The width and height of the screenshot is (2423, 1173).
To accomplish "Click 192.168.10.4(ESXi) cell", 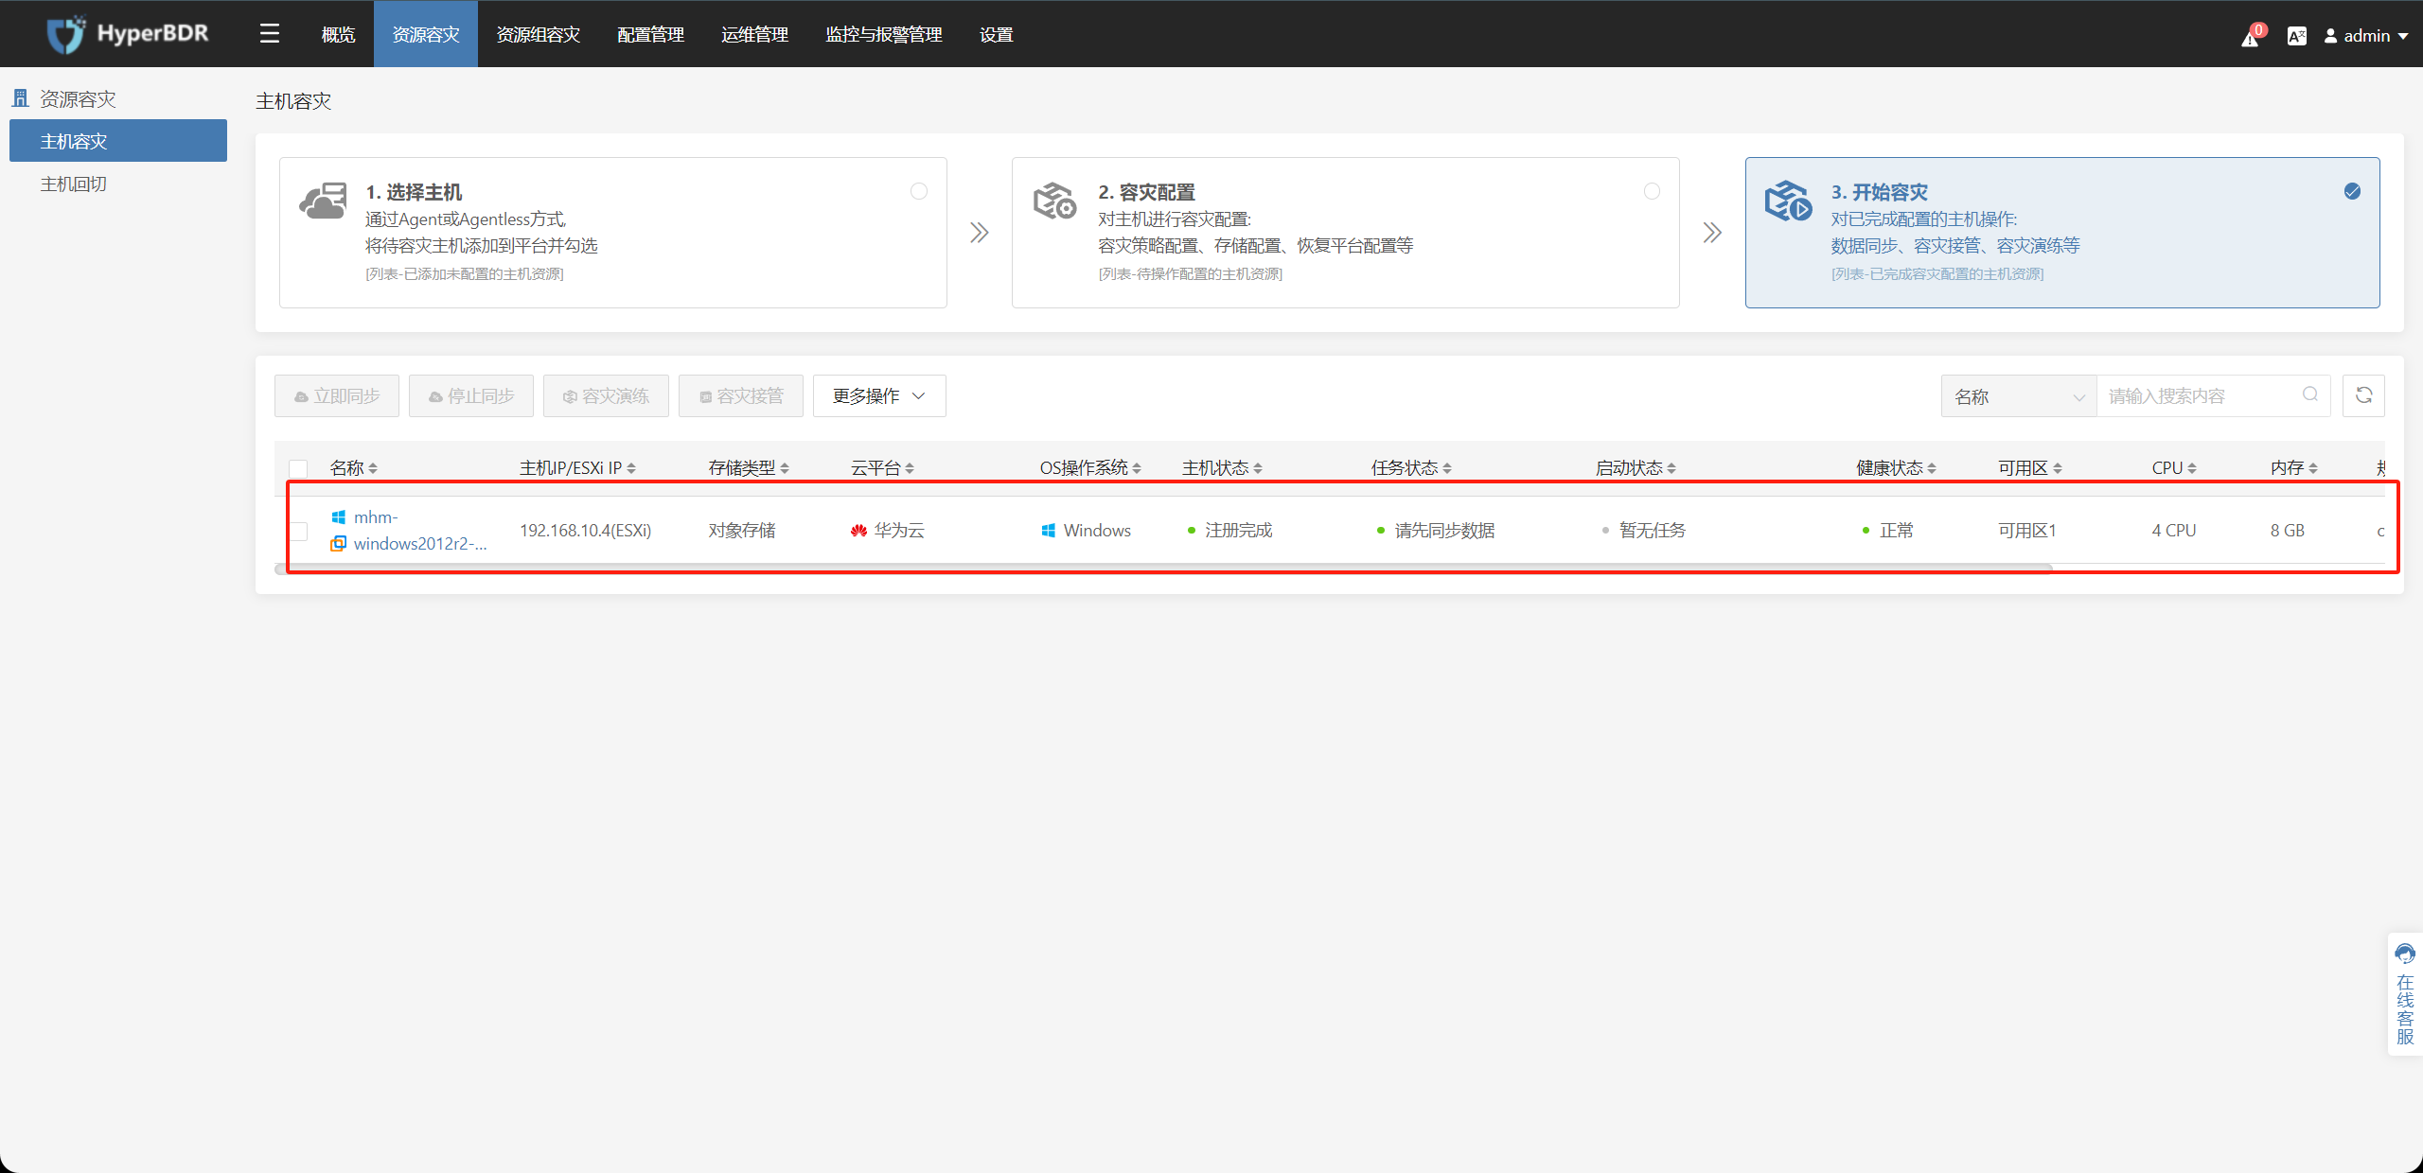I will click(x=585, y=531).
